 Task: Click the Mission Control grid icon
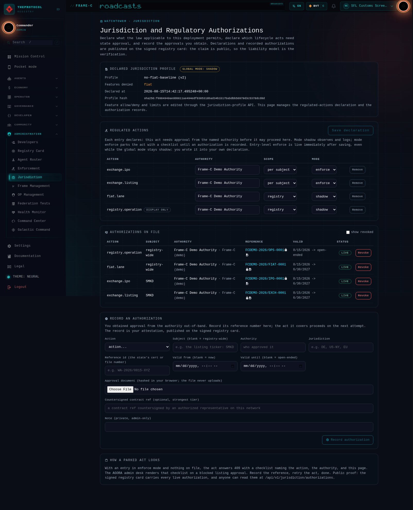pos(9,57)
